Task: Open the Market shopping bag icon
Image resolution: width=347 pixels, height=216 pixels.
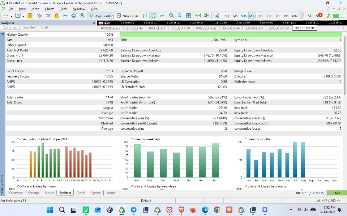Action: [x=56, y=16]
